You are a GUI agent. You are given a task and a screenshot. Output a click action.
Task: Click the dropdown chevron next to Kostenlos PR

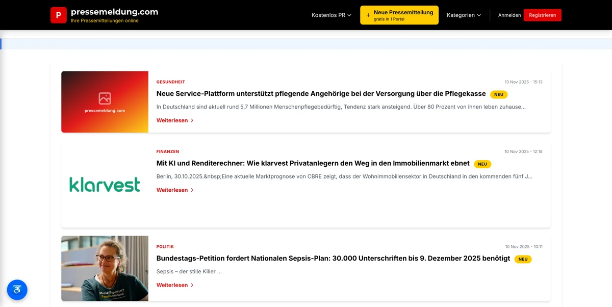coord(349,15)
